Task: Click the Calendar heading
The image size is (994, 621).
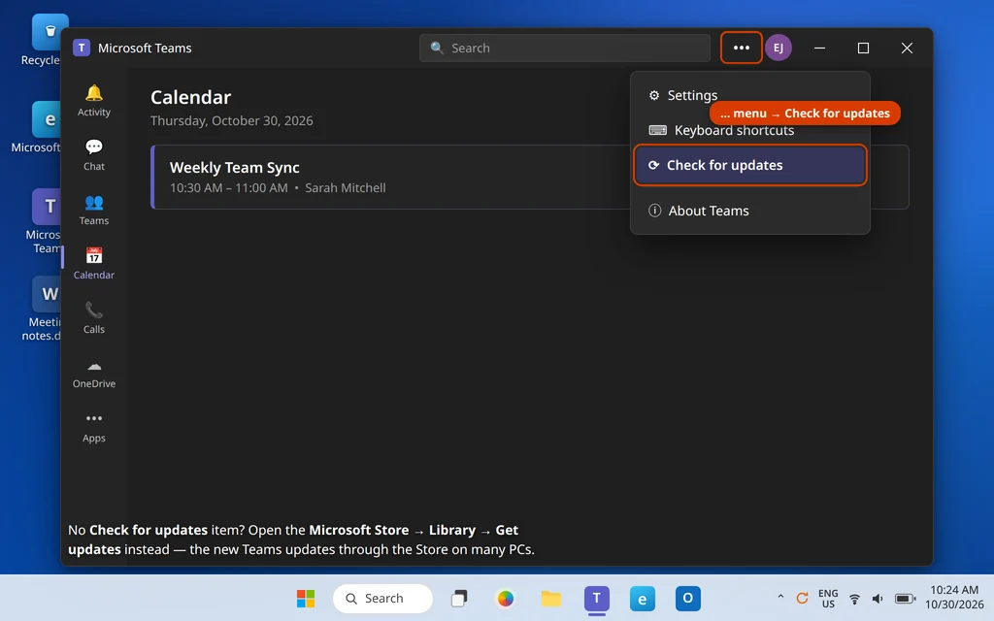Action: 191,97
